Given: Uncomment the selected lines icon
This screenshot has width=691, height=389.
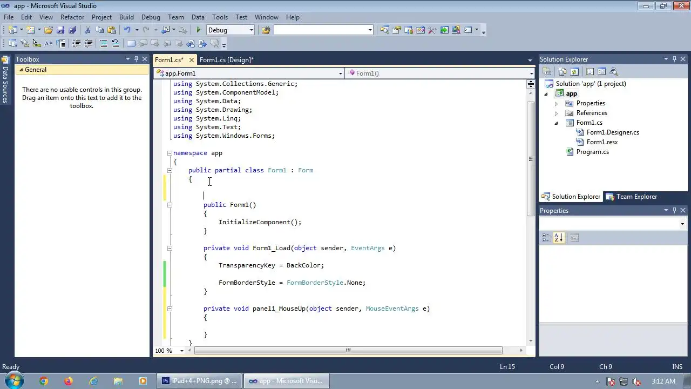Looking at the screenshot, I should coord(115,43).
